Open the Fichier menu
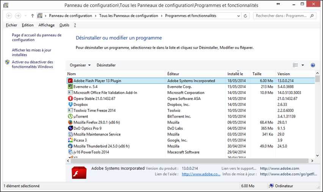This screenshot has width=323, height=192. tap(11, 25)
